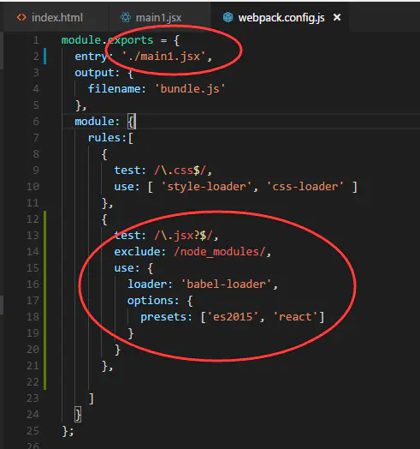Click the 'style-loader' string
The width and height of the screenshot is (420, 449).
click(x=207, y=187)
